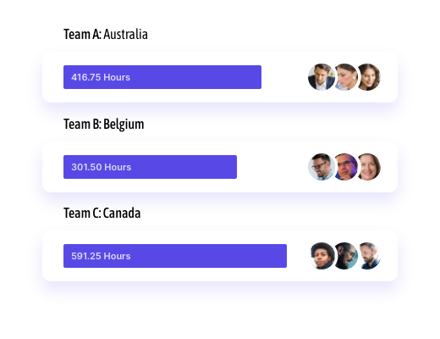Click the 591.25 Hours progress bar
The height and width of the screenshot is (339, 440).
point(175,256)
